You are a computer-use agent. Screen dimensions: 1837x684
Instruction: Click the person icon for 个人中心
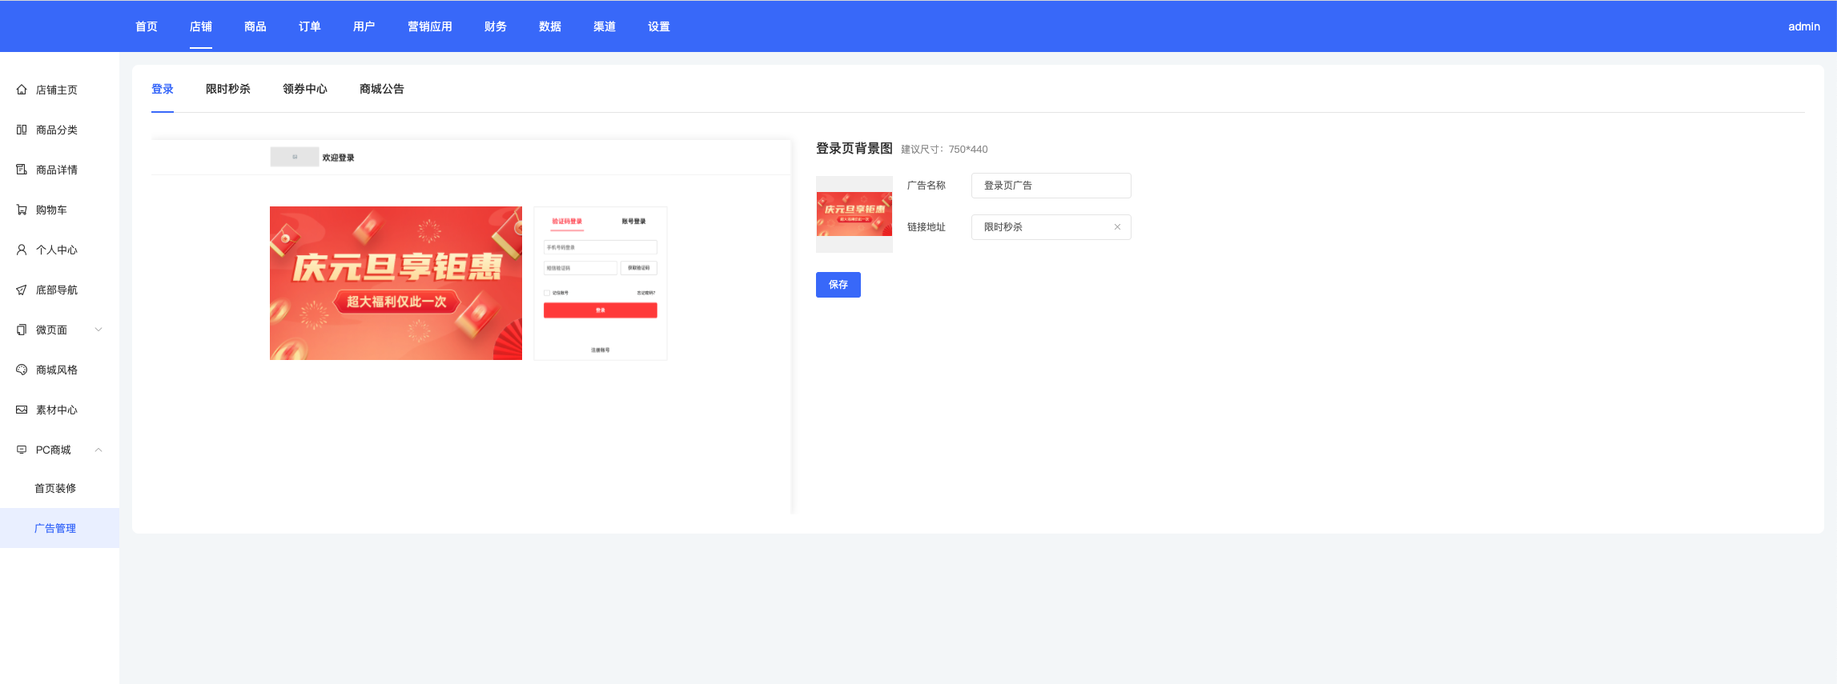click(22, 250)
